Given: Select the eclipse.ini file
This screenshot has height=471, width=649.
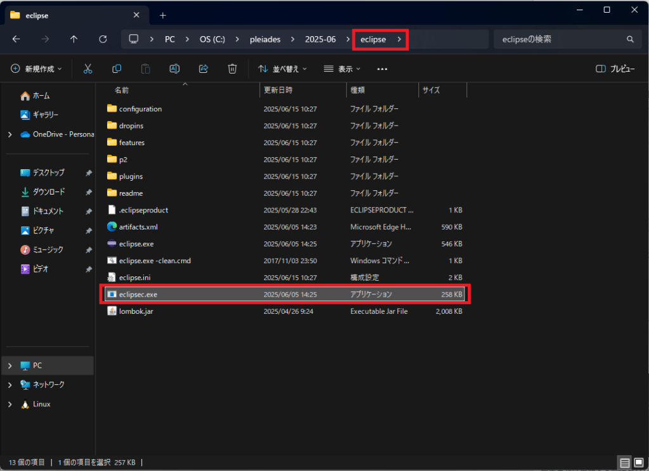Looking at the screenshot, I should point(134,277).
